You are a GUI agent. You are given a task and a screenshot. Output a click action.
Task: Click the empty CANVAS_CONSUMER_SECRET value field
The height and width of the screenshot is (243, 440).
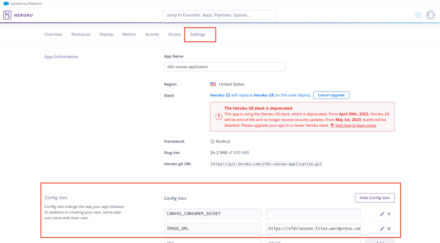pyautogui.click(x=313, y=214)
